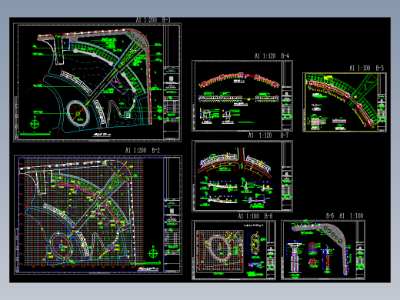400x300 pixels.
Task: Click the "B-6 A1 1:100" sheet label
Action: pos(345,215)
